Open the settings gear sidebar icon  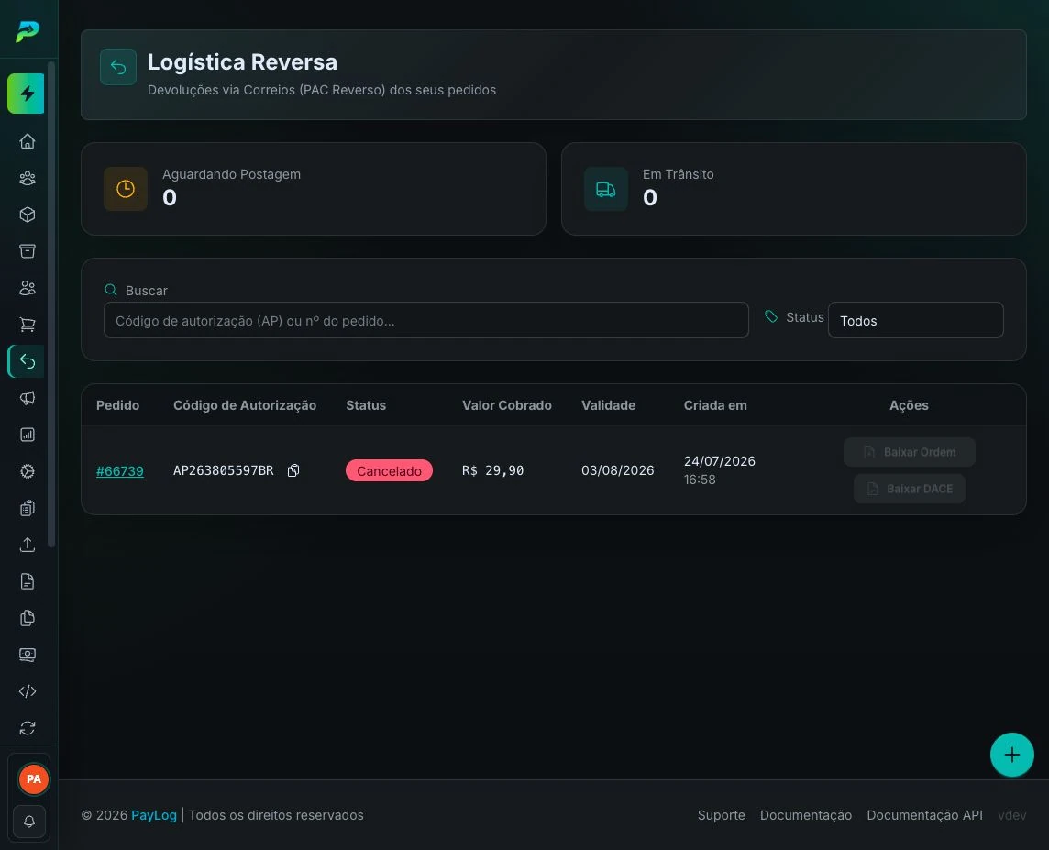coord(28,471)
